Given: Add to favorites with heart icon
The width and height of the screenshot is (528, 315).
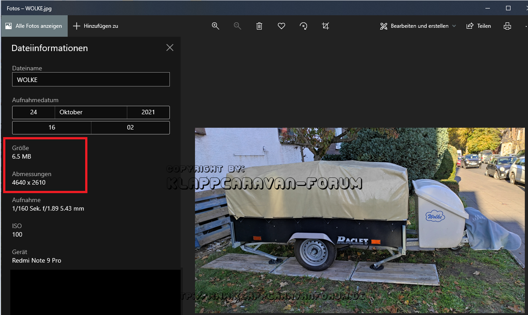Looking at the screenshot, I should coord(281,26).
